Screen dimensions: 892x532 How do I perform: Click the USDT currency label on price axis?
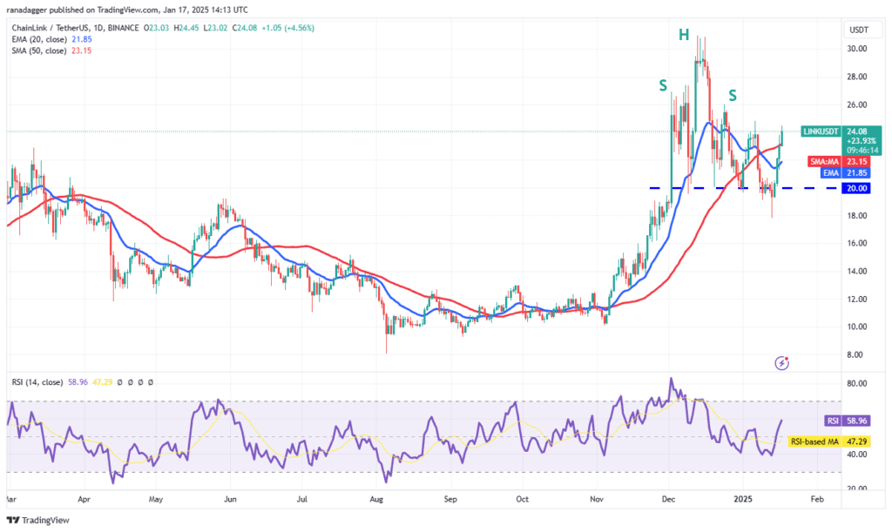[858, 29]
